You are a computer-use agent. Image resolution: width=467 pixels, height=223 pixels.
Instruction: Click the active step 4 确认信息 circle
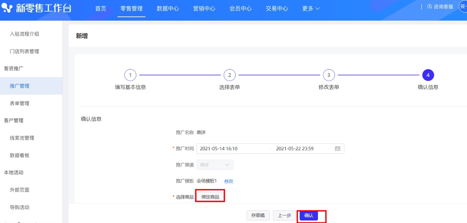pos(428,75)
